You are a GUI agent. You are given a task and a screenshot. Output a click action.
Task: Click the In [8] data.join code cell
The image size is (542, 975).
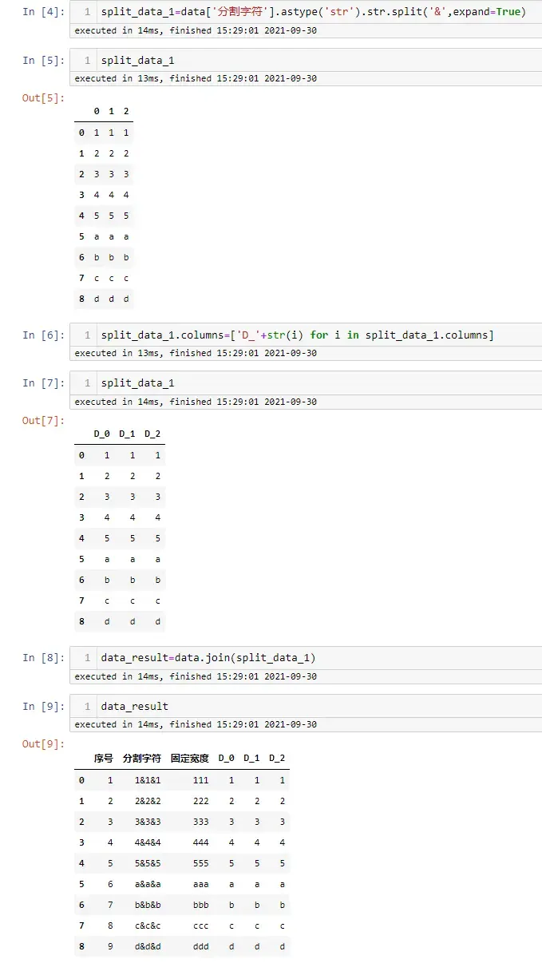[x=306, y=658]
